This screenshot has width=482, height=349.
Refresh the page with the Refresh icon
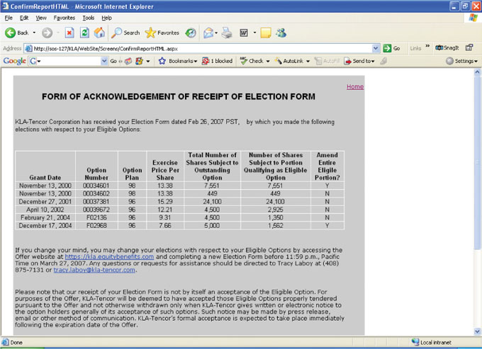pos(84,33)
